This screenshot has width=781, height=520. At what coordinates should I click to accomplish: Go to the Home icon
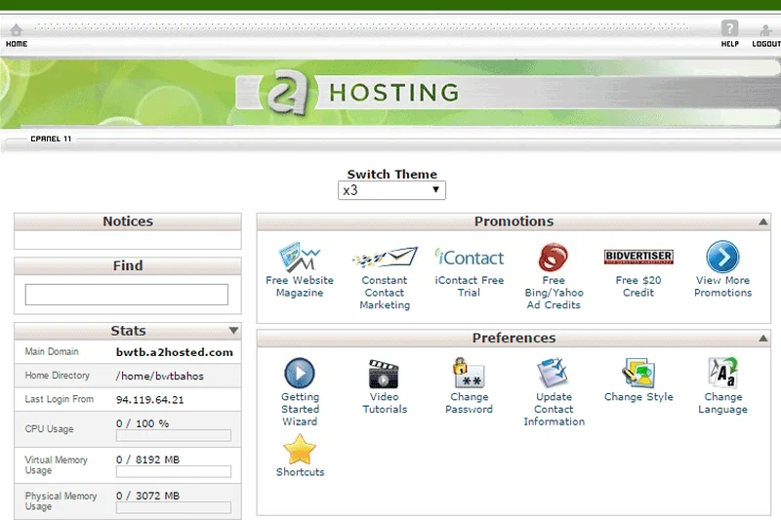17,29
